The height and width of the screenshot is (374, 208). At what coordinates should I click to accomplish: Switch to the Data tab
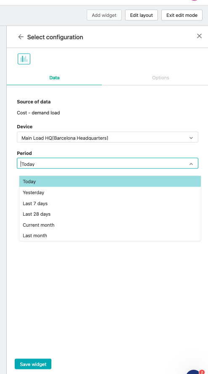pos(54,78)
